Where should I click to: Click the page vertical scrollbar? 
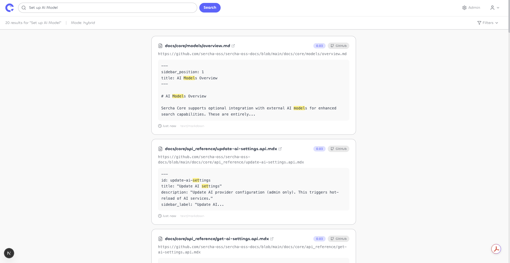pos(509,16)
